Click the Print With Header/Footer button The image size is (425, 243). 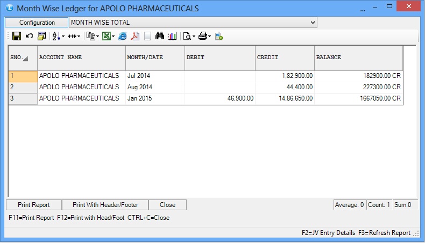(x=105, y=205)
